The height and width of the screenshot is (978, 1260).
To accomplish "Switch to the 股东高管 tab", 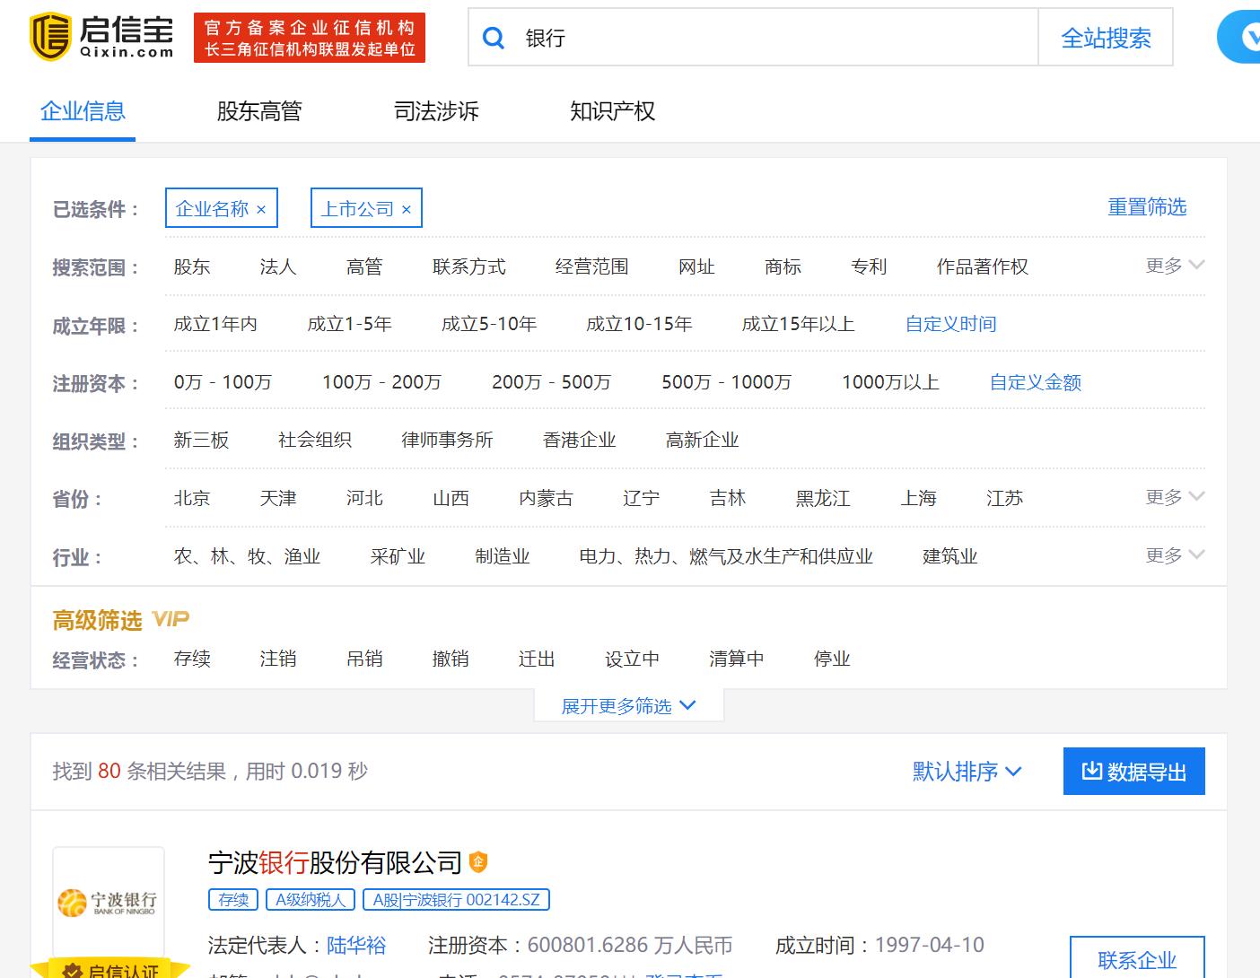I will (259, 111).
